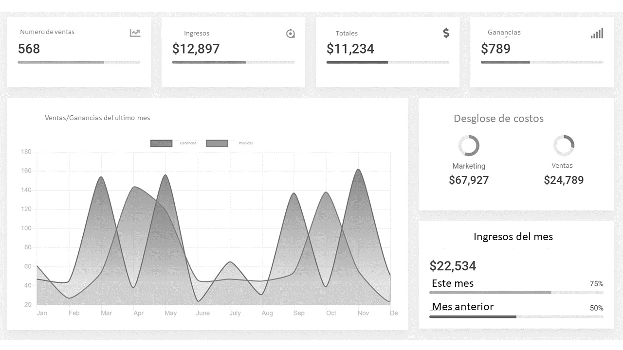Screen dimensions: 623x350
Task: Click the circular icon in Ingresos card
Action: (291, 34)
